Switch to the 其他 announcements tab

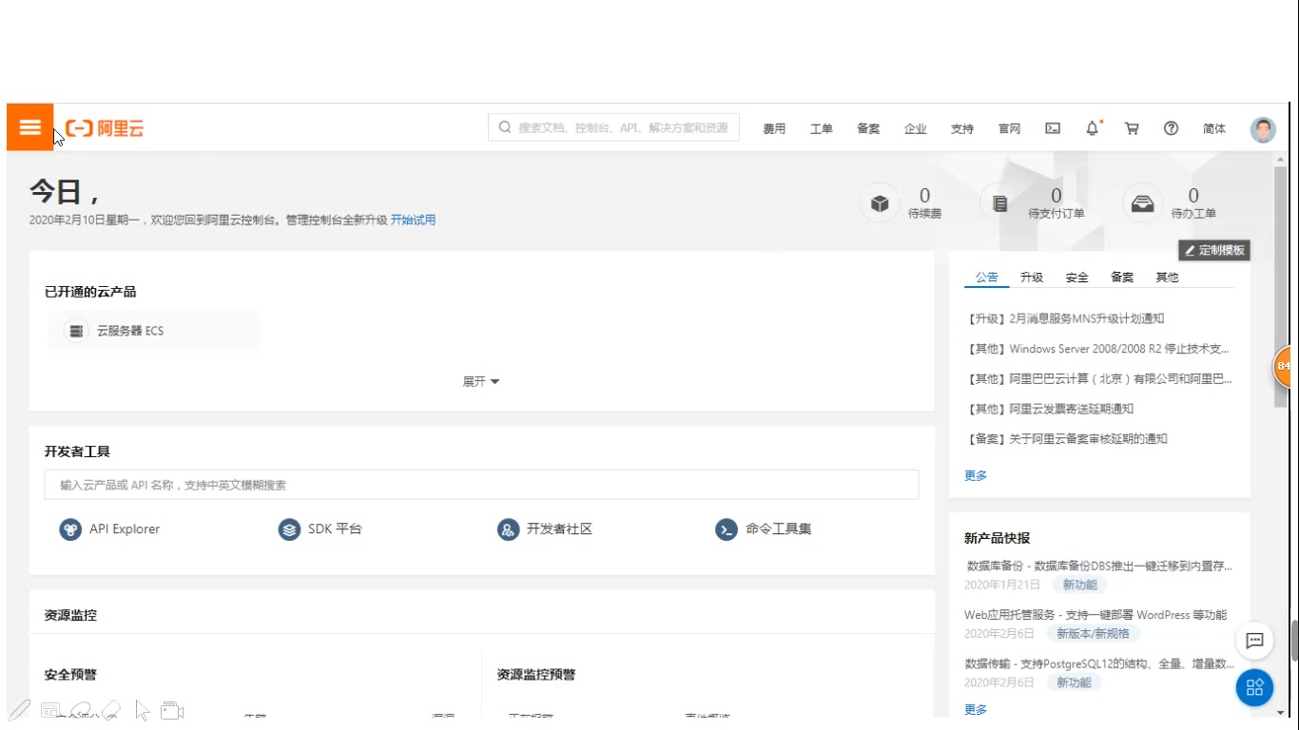(1167, 278)
